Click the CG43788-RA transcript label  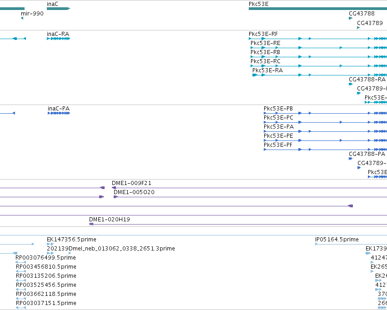[x=367, y=80]
